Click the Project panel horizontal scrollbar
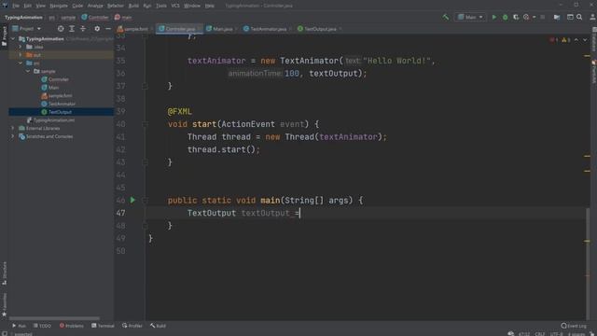 pyautogui.click(x=54, y=318)
